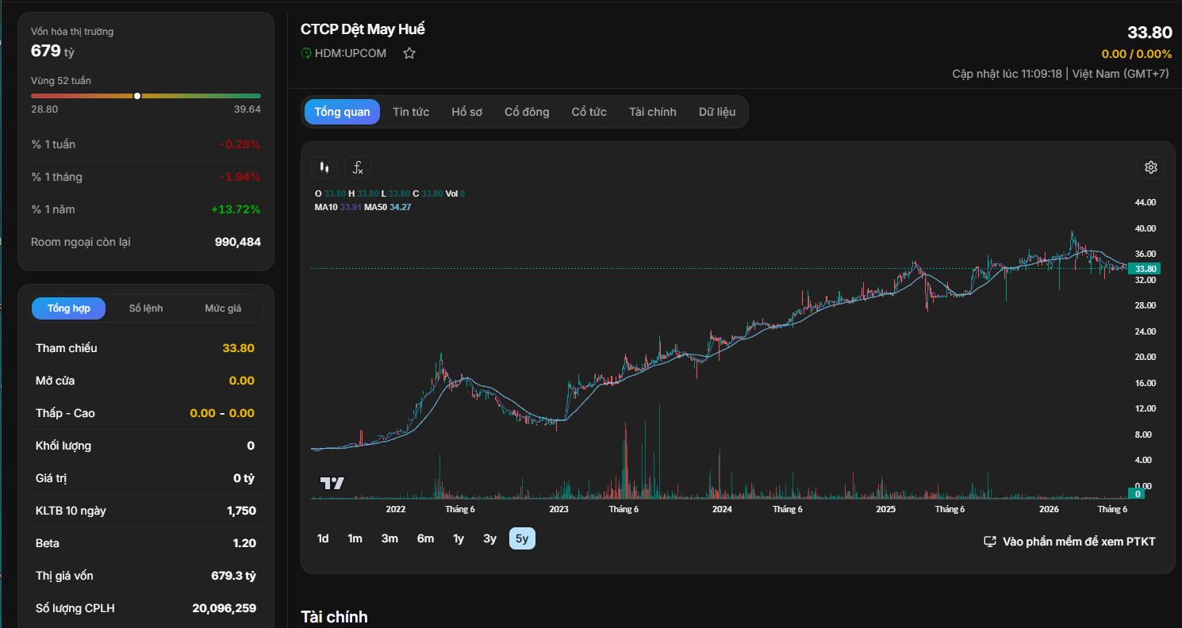The height and width of the screenshot is (628, 1182).
Task: Switch to the Cổ tức tab
Action: click(589, 112)
